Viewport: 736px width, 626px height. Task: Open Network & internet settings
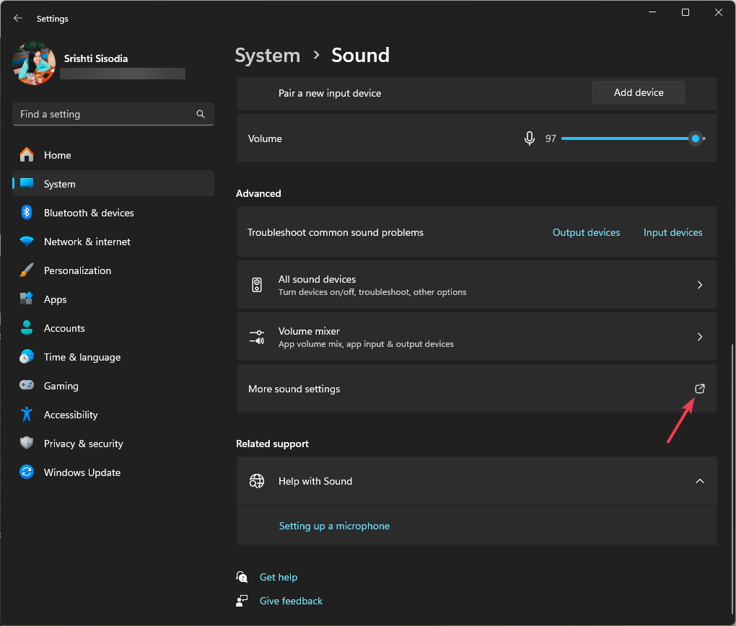[x=113, y=242]
